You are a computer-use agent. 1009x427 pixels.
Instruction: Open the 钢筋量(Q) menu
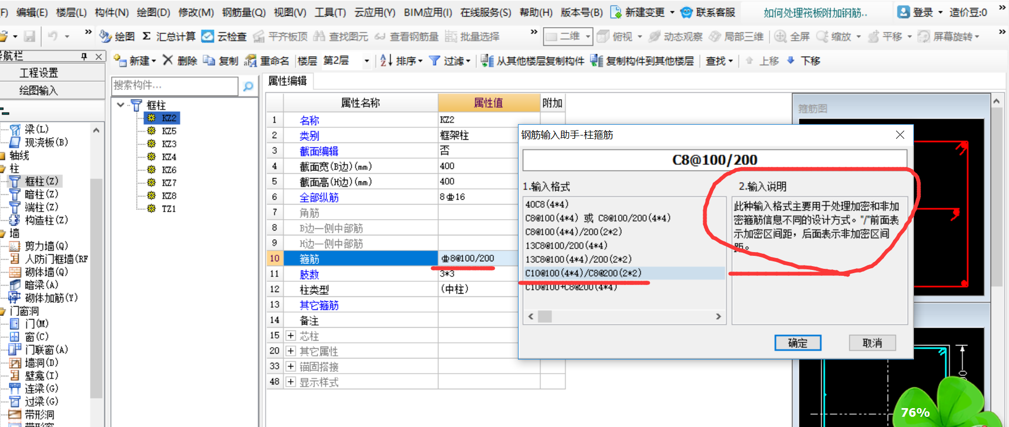[244, 12]
